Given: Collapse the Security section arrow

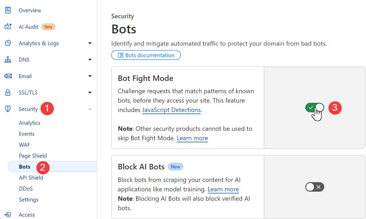Looking at the screenshot, I should click(x=90, y=109).
